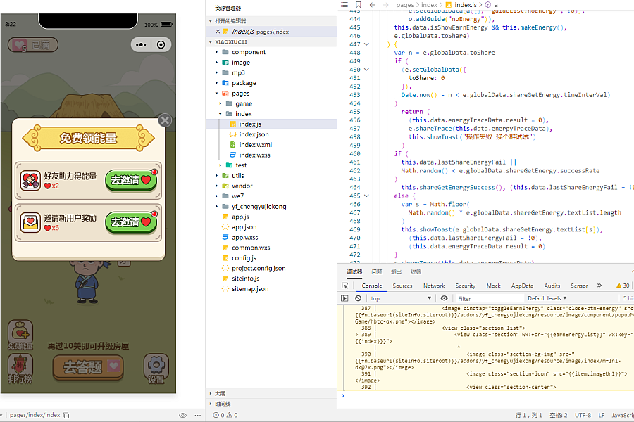
Task: Click 去邀请 for 好友助力得能量
Action: (x=131, y=180)
